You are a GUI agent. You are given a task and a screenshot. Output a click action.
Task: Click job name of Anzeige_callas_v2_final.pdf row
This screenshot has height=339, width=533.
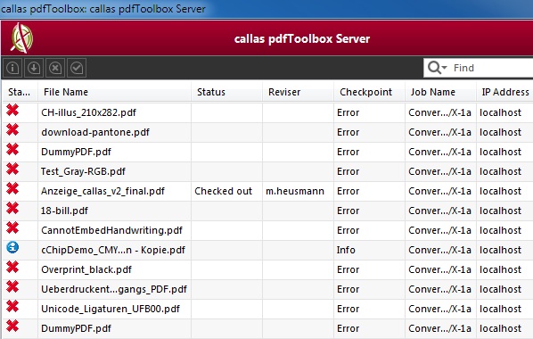(x=440, y=191)
